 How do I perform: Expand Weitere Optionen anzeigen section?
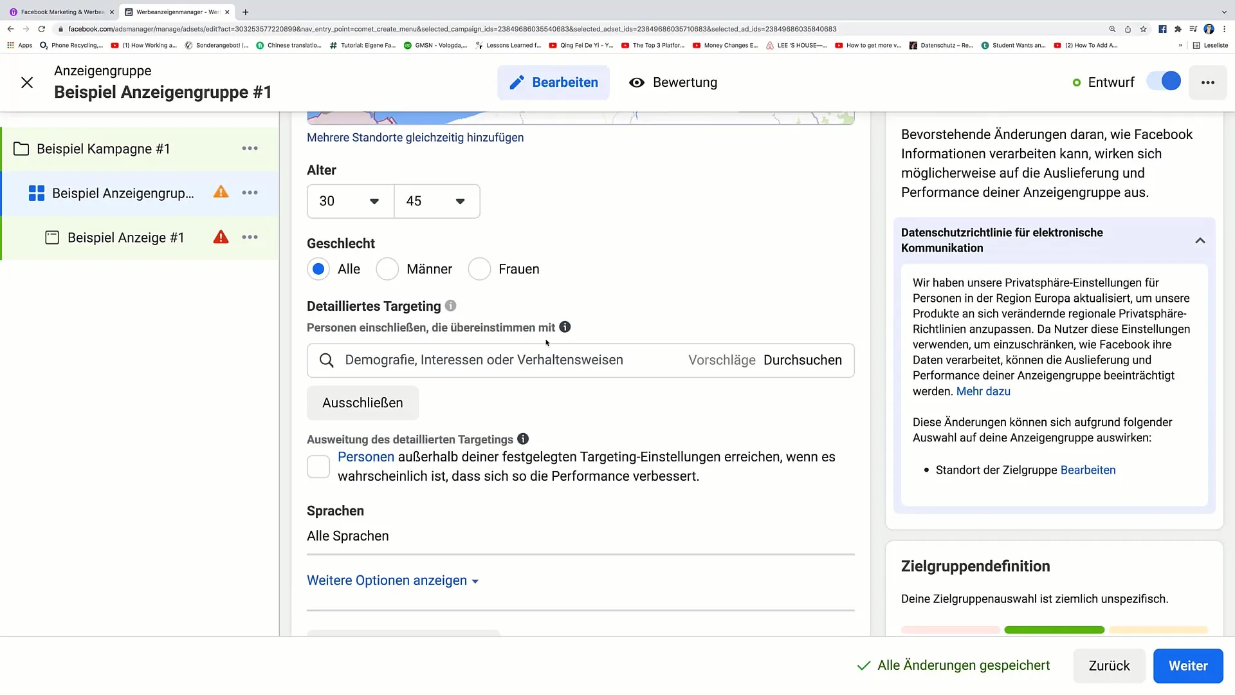tap(394, 580)
